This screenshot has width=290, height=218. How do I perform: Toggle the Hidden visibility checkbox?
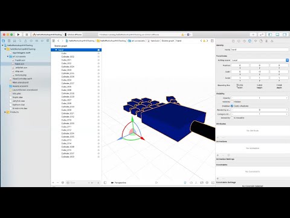(x=232, y=102)
